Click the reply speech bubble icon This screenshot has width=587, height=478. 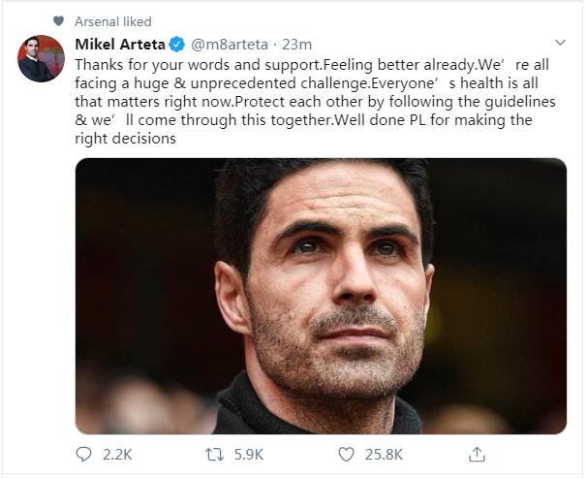click(83, 454)
